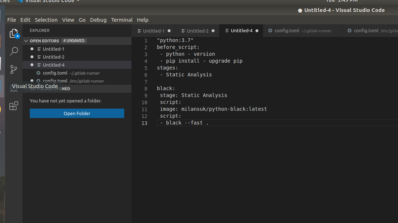Select the Search icon in the activity bar
The height and width of the screenshot is (223, 398).
click(13, 51)
